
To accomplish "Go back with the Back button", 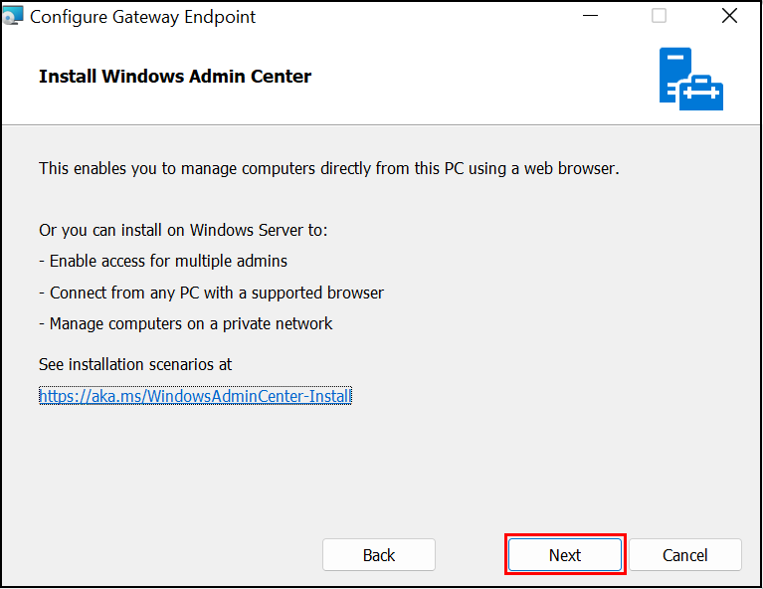I will click(x=379, y=554).
